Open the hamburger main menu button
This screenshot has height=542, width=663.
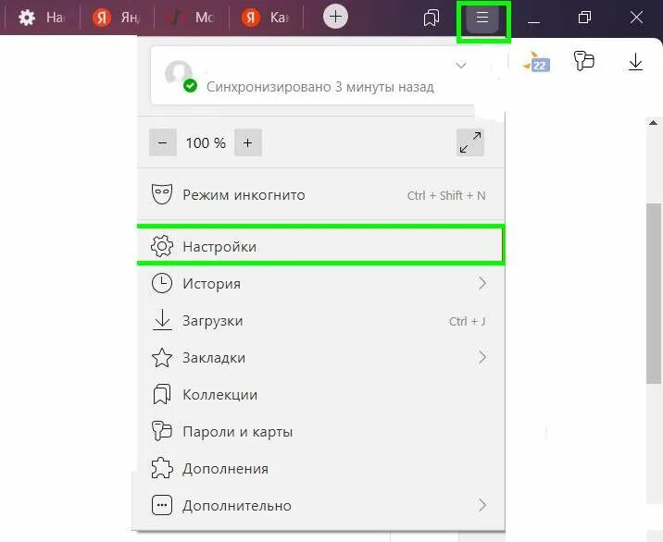click(x=482, y=18)
